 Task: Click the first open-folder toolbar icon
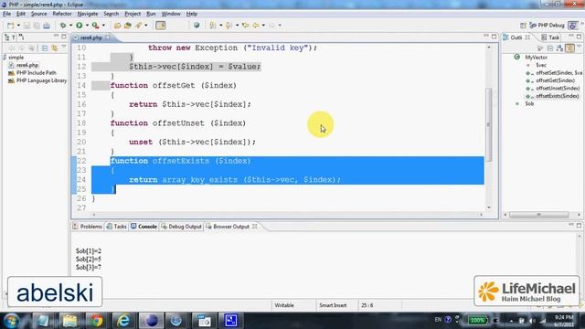point(118,26)
